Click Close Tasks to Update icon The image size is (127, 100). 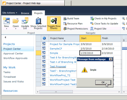pyautogui.click(x=92, y=24)
